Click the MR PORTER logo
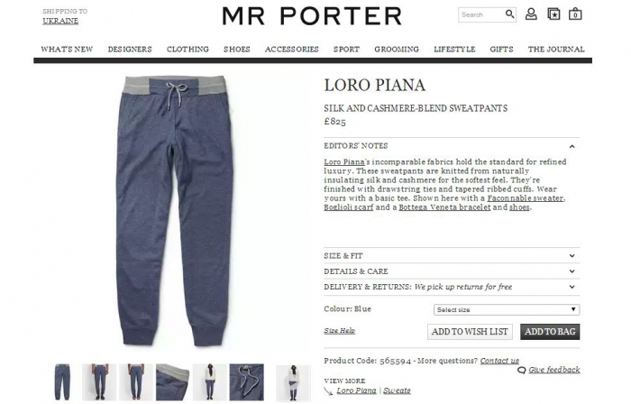This screenshot has height=404, width=631. pyautogui.click(x=312, y=16)
